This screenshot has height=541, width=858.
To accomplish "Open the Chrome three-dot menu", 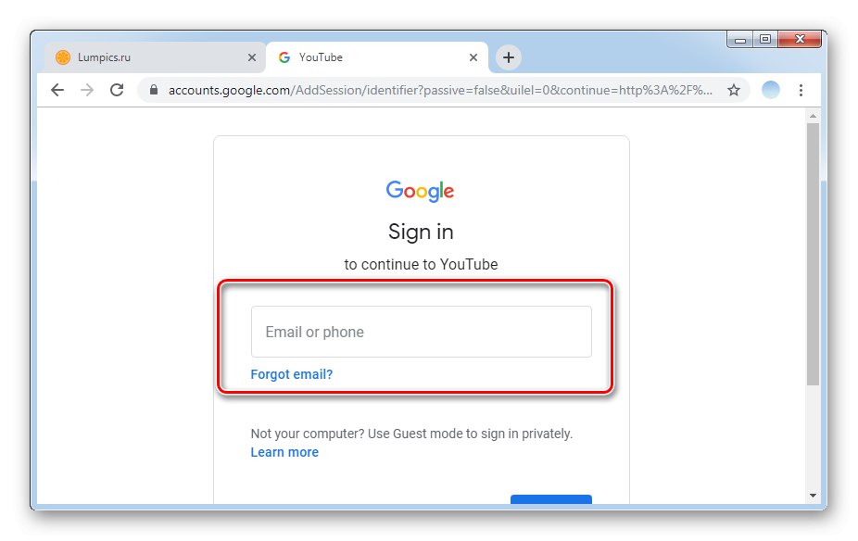I will click(x=801, y=90).
